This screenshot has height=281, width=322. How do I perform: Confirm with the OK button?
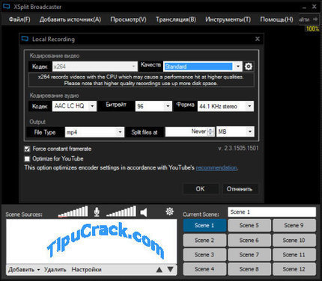coord(201,189)
